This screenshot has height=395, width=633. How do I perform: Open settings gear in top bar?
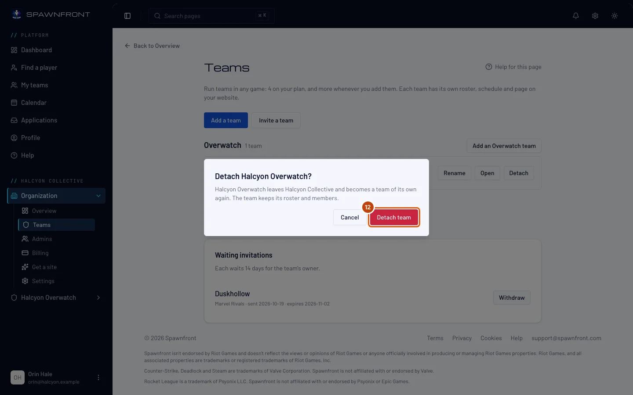595,16
